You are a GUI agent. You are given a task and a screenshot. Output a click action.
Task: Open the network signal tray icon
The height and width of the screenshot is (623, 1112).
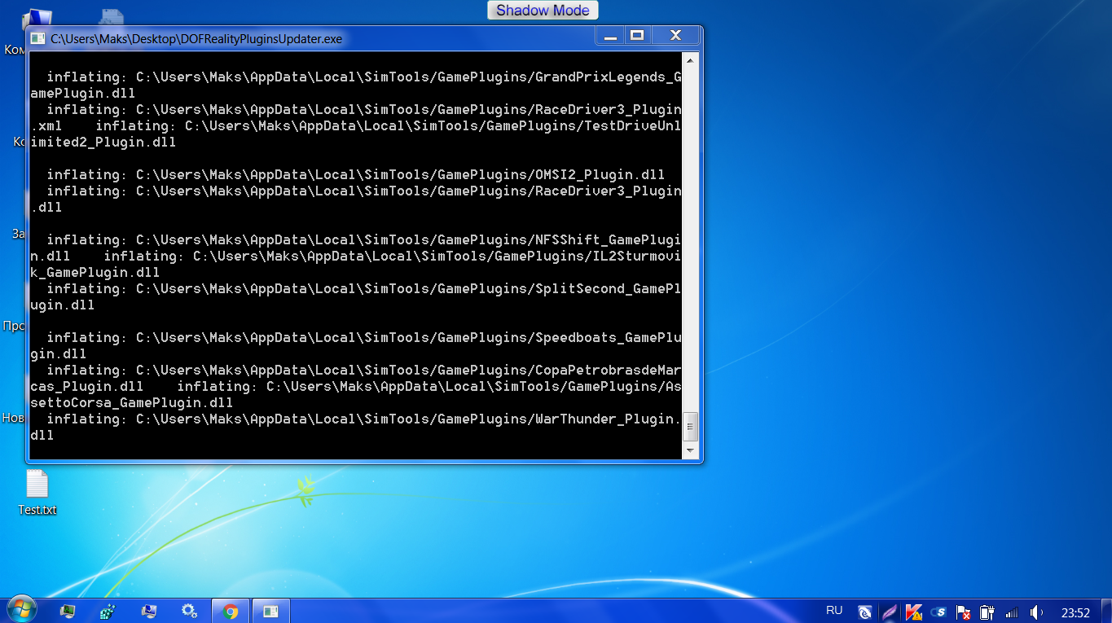(x=1012, y=612)
